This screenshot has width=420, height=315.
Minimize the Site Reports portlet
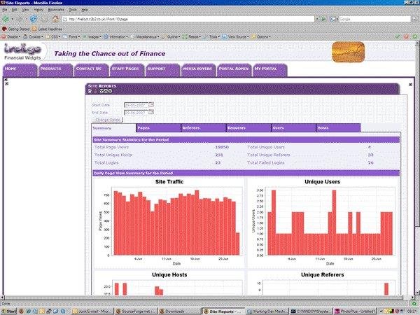coord(101,91)
